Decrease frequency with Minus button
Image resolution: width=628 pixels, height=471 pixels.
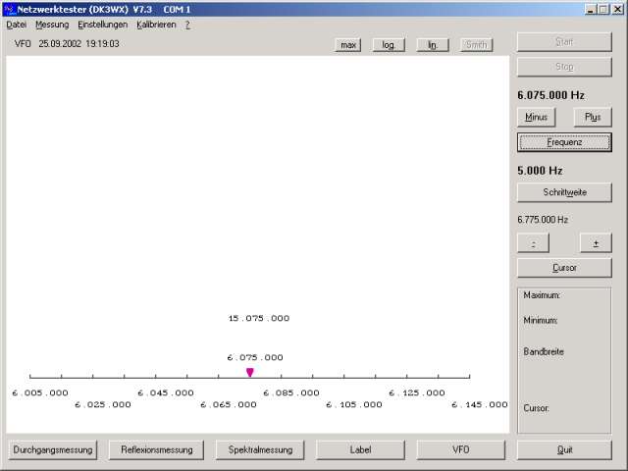537,117
